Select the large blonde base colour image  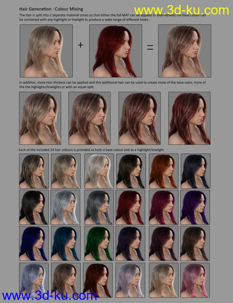(46, 51)
